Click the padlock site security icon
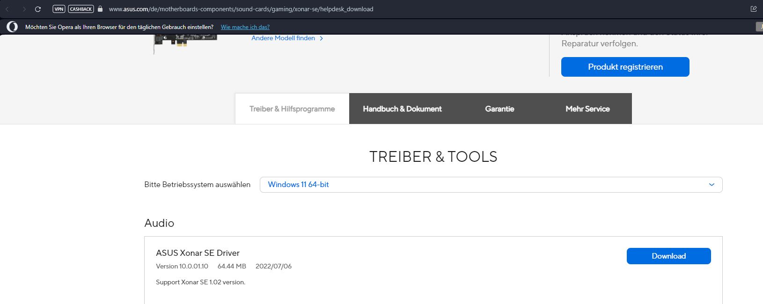This screenshot has width=763, height=304. pyautogui.click(x=100, y=9)
